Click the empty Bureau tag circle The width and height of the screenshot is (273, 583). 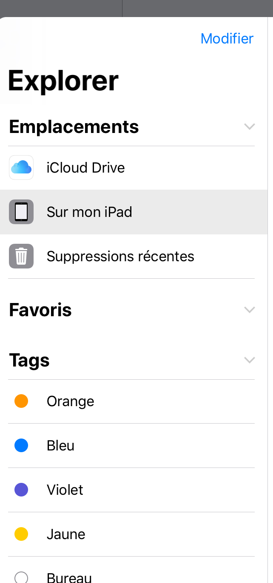tap(21, 577)
